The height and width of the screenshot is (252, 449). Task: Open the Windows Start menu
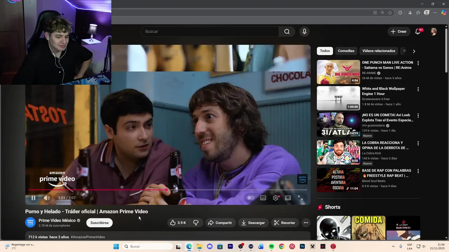[x=116, y=246]
